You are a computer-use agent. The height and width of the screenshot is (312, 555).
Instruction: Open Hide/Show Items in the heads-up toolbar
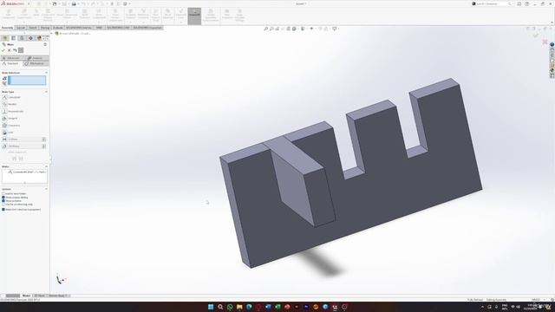[312, 29]
